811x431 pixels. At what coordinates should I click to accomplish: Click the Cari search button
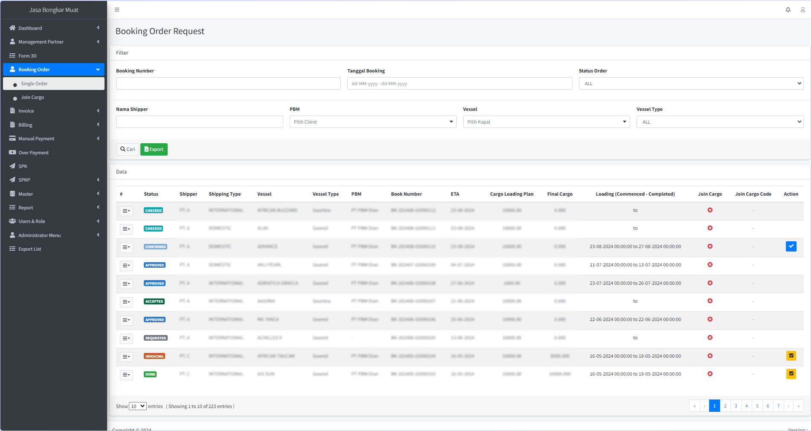[x=127, y=149]
